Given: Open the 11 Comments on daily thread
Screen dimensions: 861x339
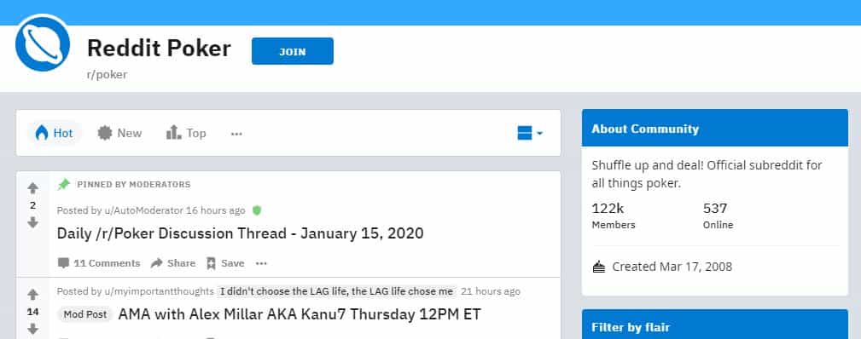Looking at the screenshot, I should 99,263.
